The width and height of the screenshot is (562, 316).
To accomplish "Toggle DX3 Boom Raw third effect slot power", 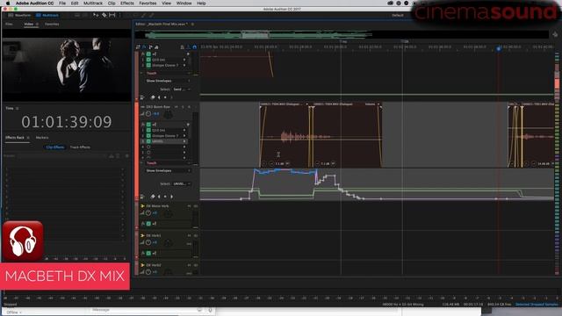I will tap(148, 141).
